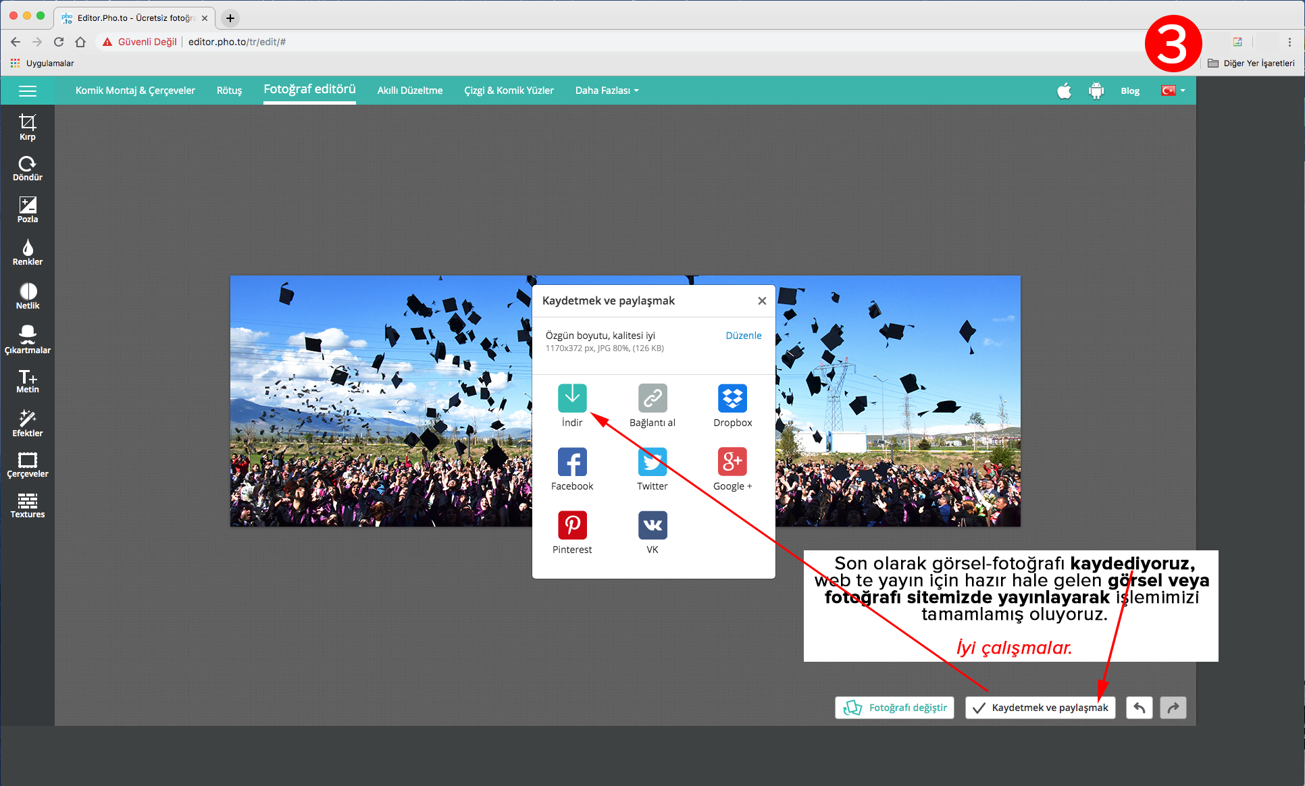The width and height of the screenshot is (1305, 786).
Task: Share via the Dropbox icon
Action: [732, 398]
